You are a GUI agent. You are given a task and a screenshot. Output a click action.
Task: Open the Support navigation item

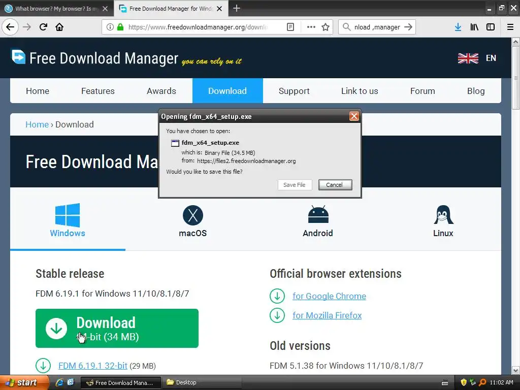pos(294,91)
